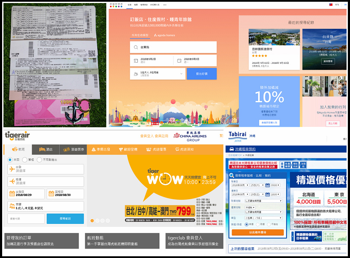Open the agoda three-dots more menu

(165, 5)
